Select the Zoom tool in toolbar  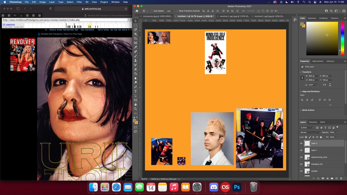[136, 109]
